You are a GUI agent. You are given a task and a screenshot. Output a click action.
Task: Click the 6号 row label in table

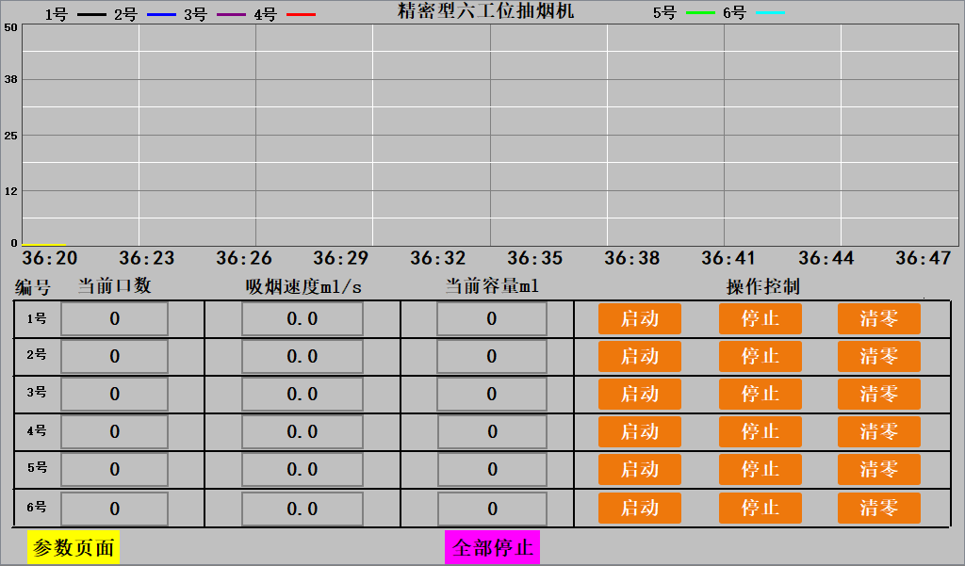(x=37, y=507)
